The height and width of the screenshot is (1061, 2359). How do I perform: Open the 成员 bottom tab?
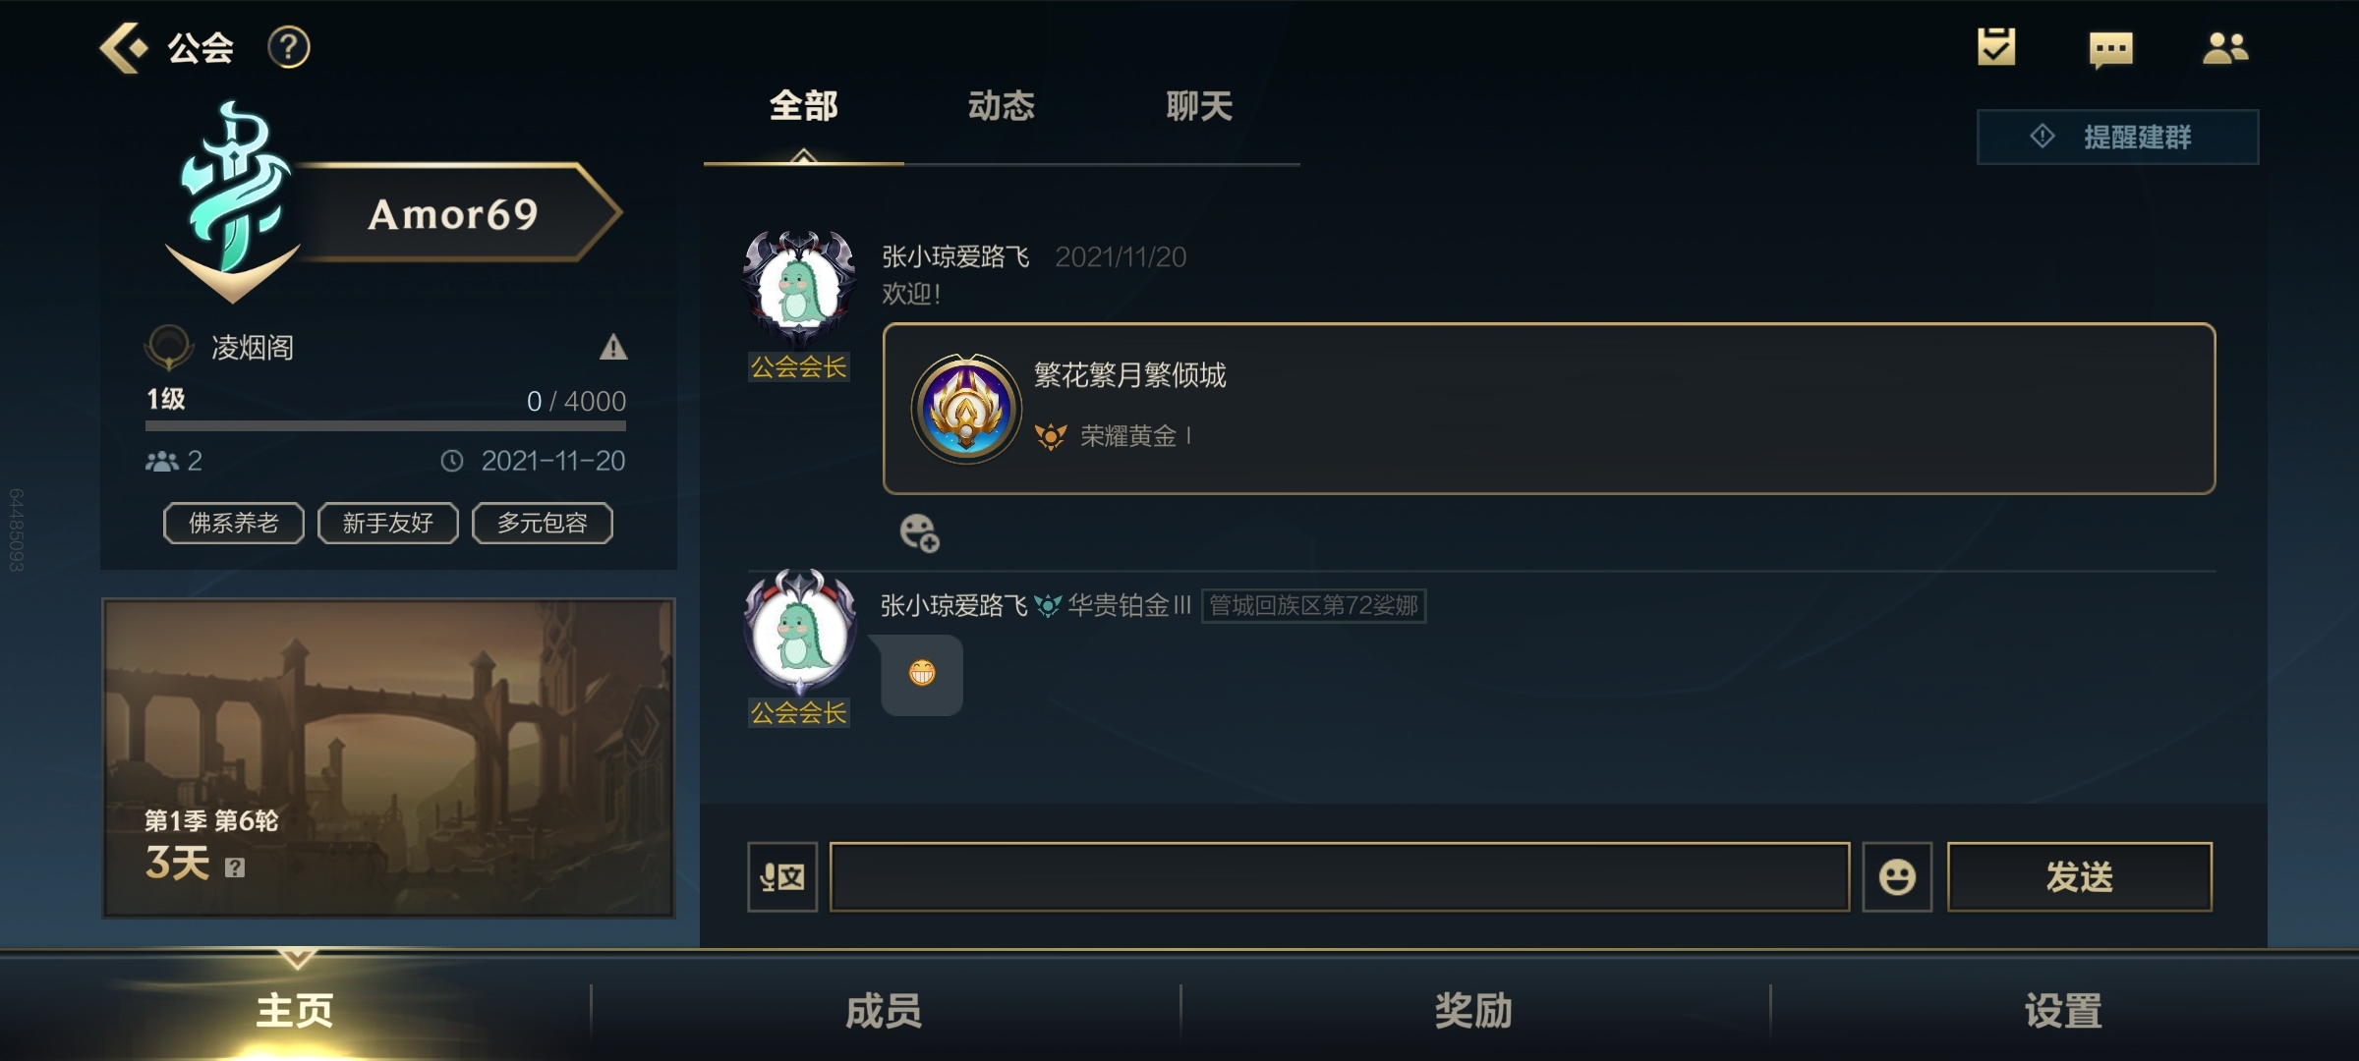pyautogui.click(x=885, y=1010)
